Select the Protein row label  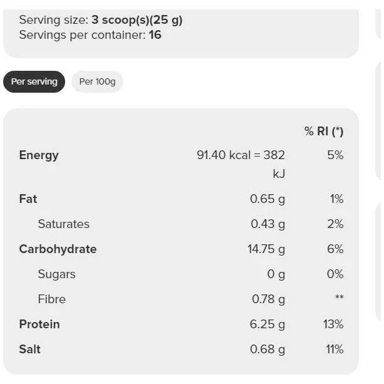coord(39,324)
